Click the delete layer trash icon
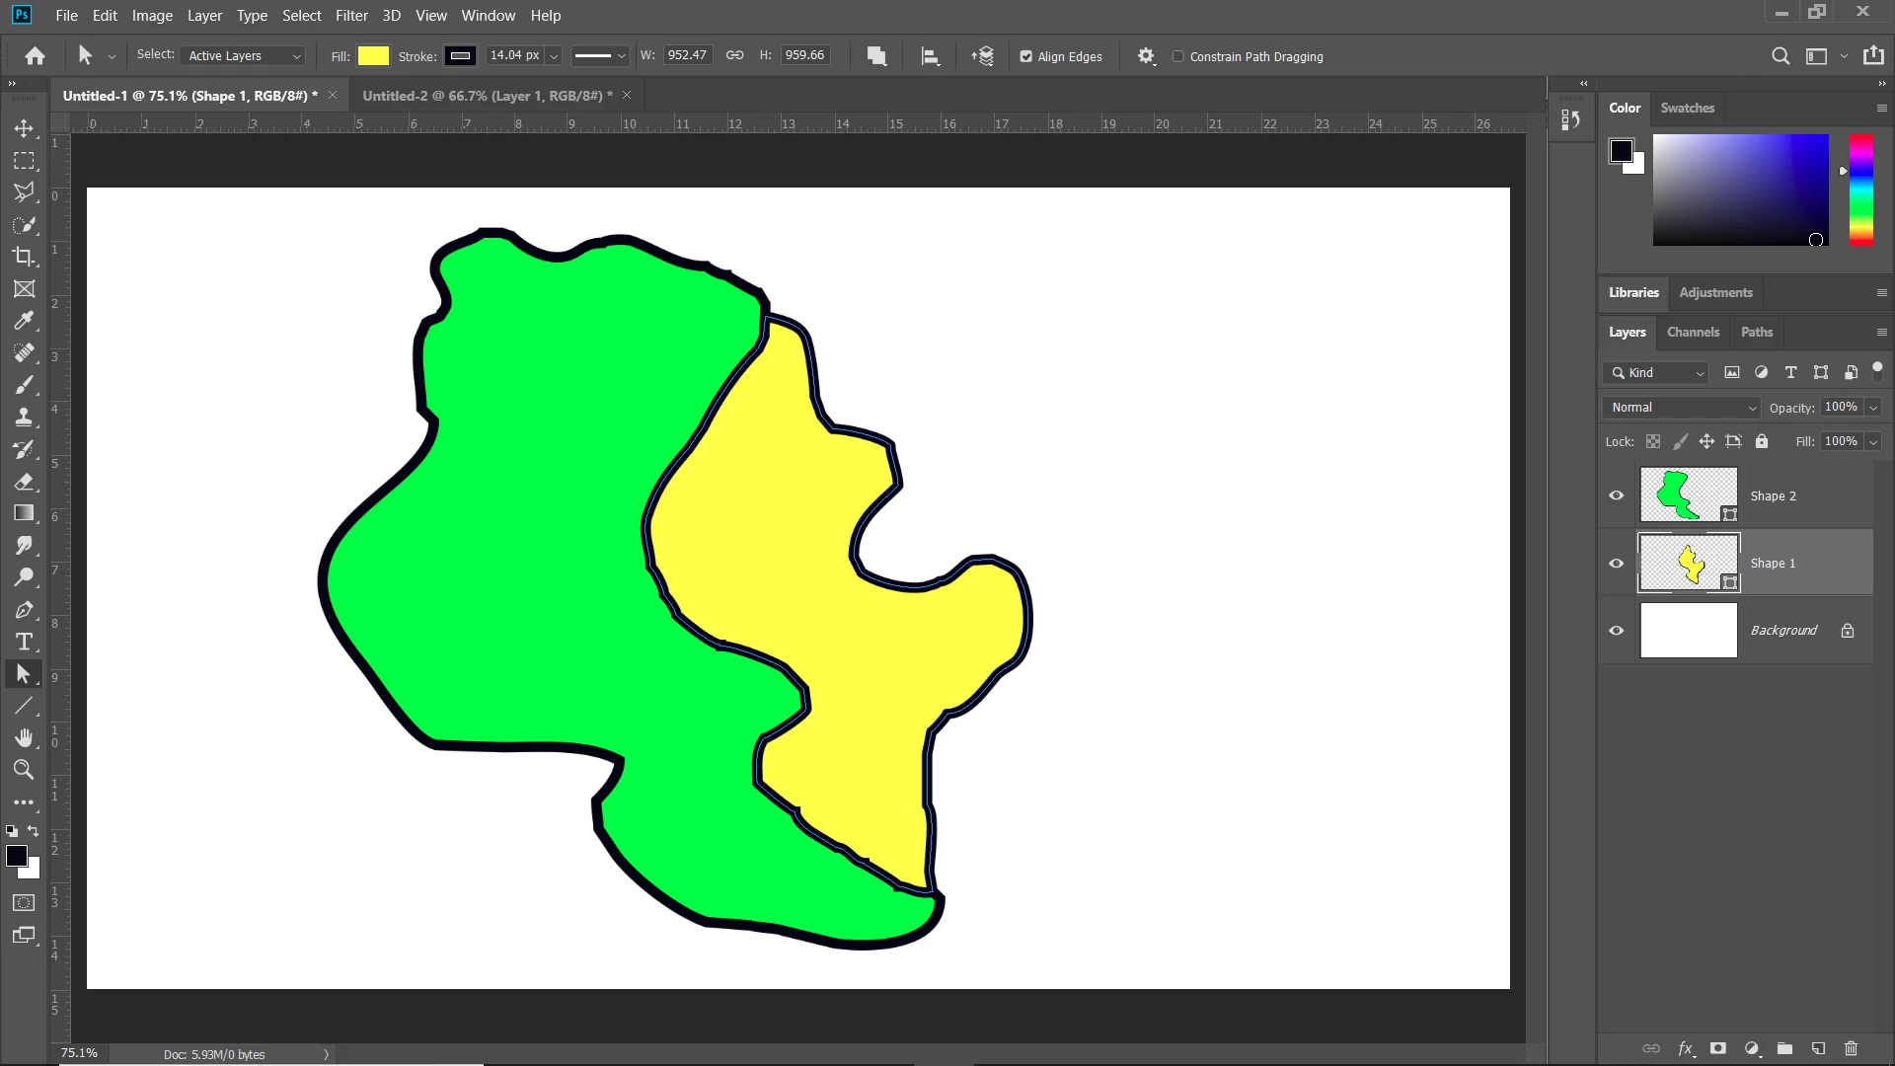This screenshot has width=1895, height=1066. point(1851,1048)
